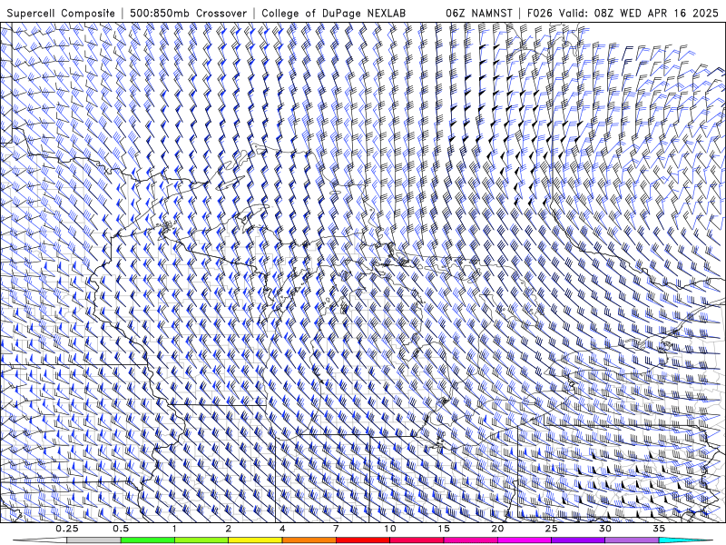Click 'Valid: 08Z WED APR 16 2025' text
This screenshot has height=545, width=726.
(x=639, y=13)
